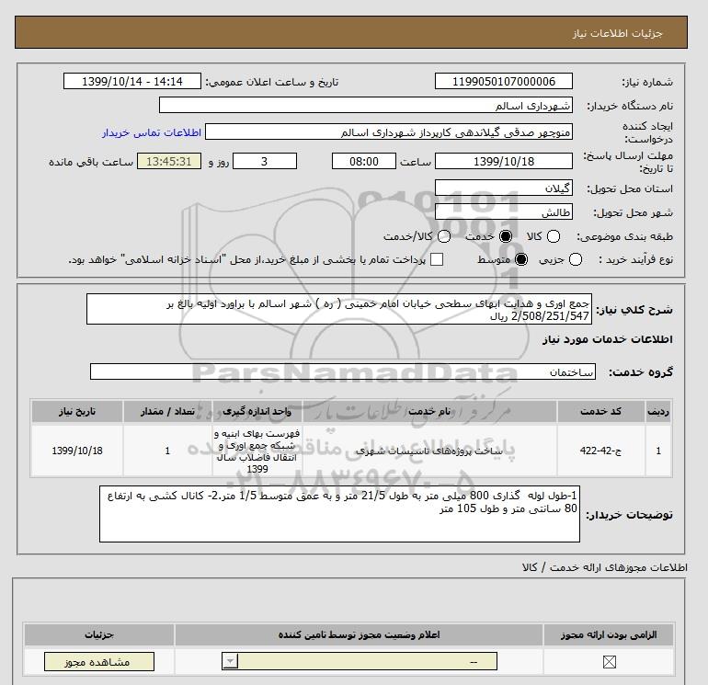This screenshot has width=708, height=685.
Task: Choose the متوسط purchase type radio
Action: click(x=521, y=259)
